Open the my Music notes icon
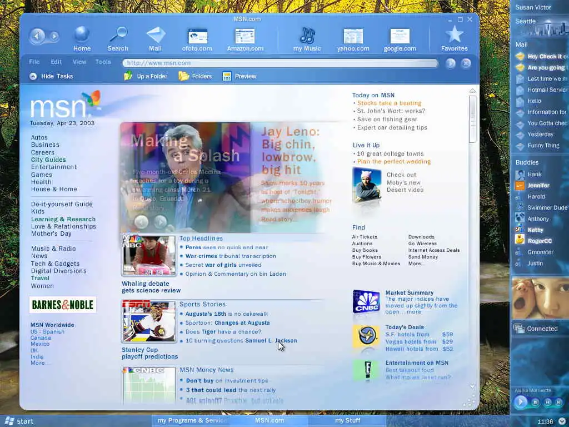569x427 pixels. click(x=307, y=35)
